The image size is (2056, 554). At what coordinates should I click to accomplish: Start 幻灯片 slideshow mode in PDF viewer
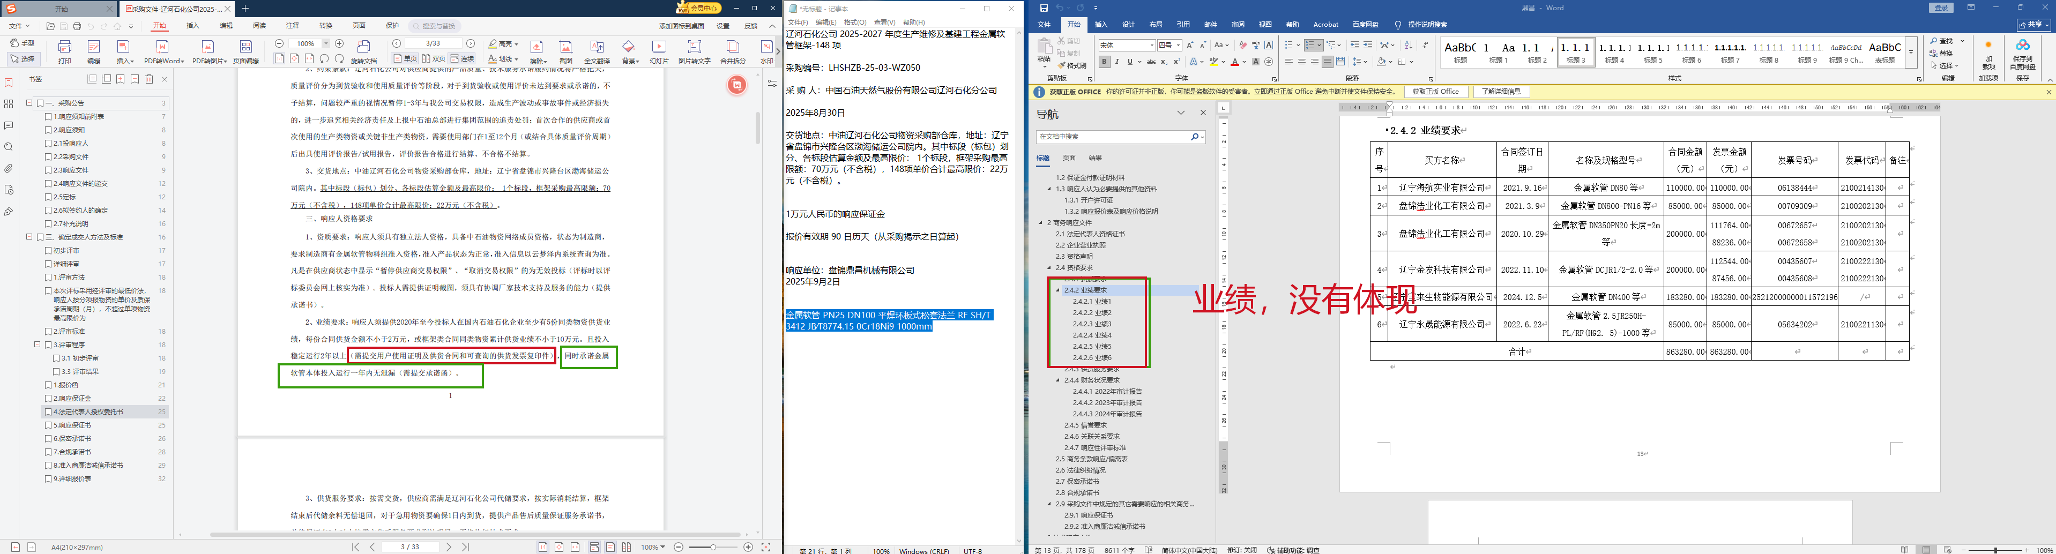pos(659,51)
